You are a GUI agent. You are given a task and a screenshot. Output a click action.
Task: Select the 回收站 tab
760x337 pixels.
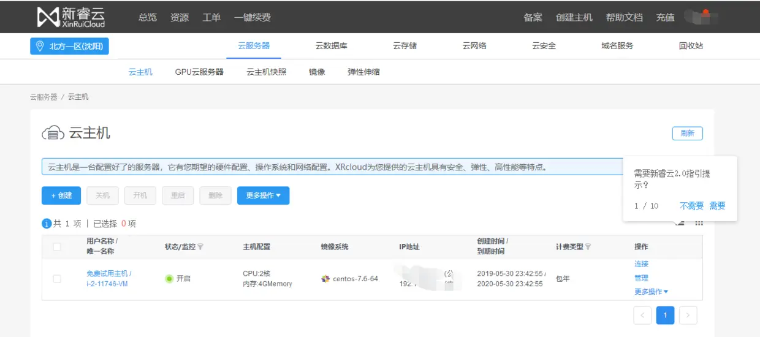tap(691, 45)
